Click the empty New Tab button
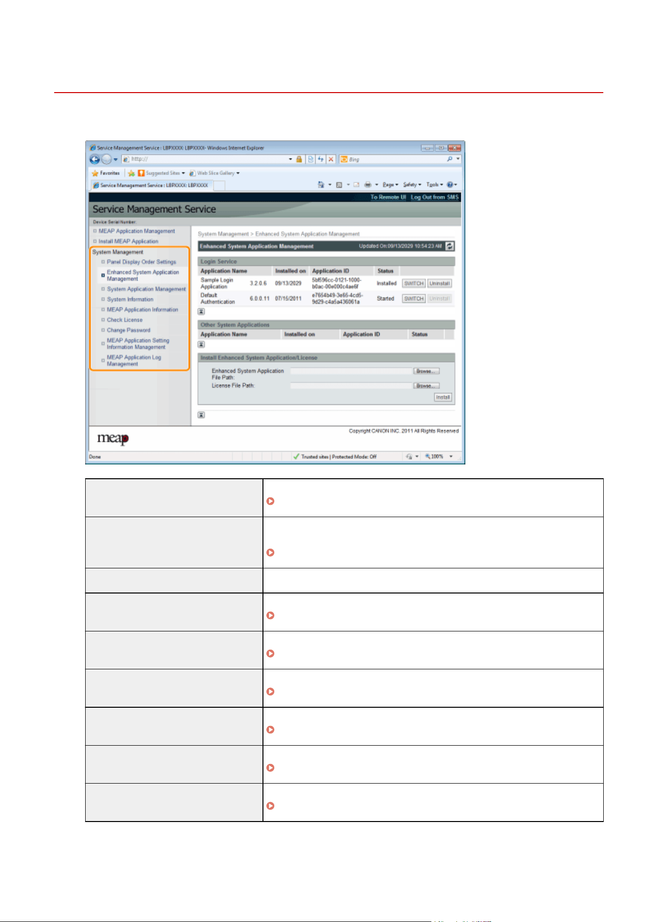Image resolution: width=652 pixels, height=922 pixels. point(219,185)
